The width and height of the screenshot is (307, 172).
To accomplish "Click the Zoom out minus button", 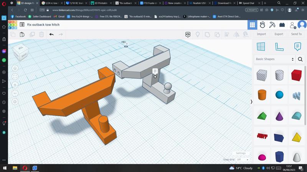I will click(15, 93).
